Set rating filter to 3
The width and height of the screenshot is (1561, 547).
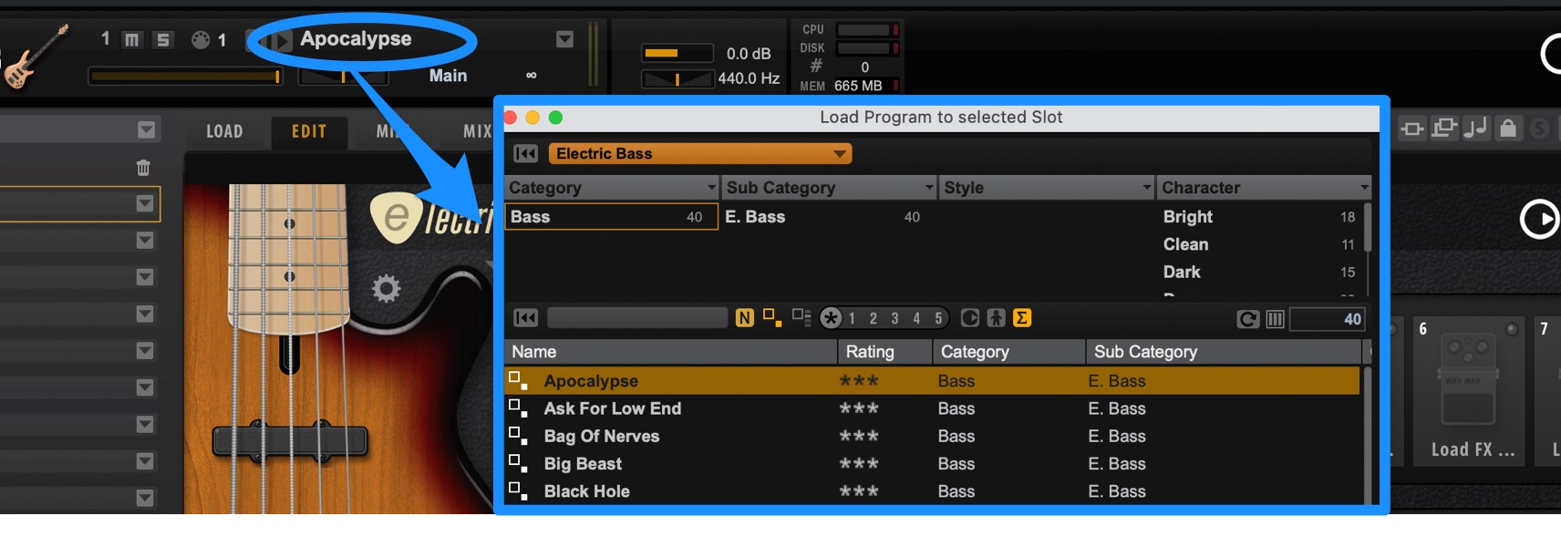click(894, 318)
